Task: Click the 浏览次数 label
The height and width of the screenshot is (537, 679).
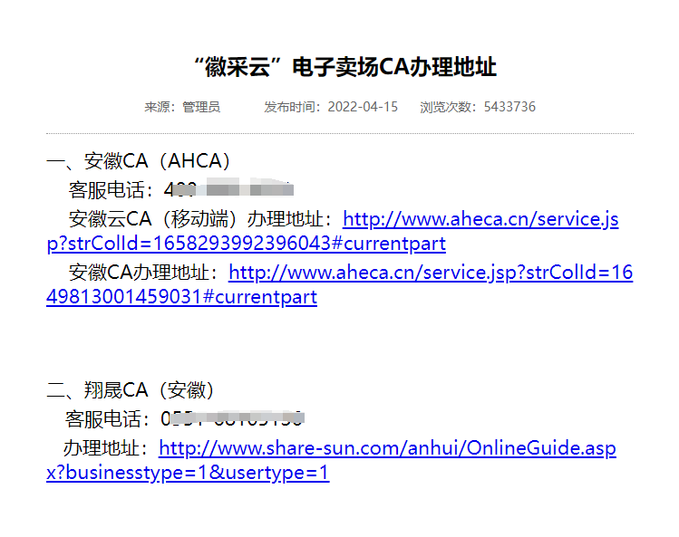Action: point(447,107)
